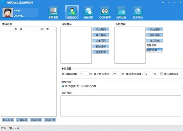The width and height of the screenshot is (183, 131).
Task: Click the 添加号码 button
Action: pos(101,29)
